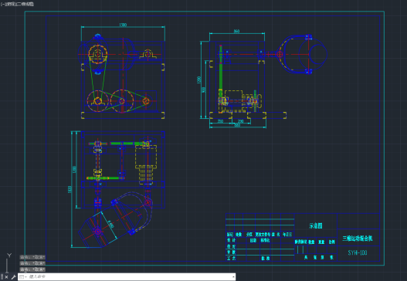Select the SYH-100 drawing number text
Viewport: 407px width, 281px height.
[x=358, y=252]
